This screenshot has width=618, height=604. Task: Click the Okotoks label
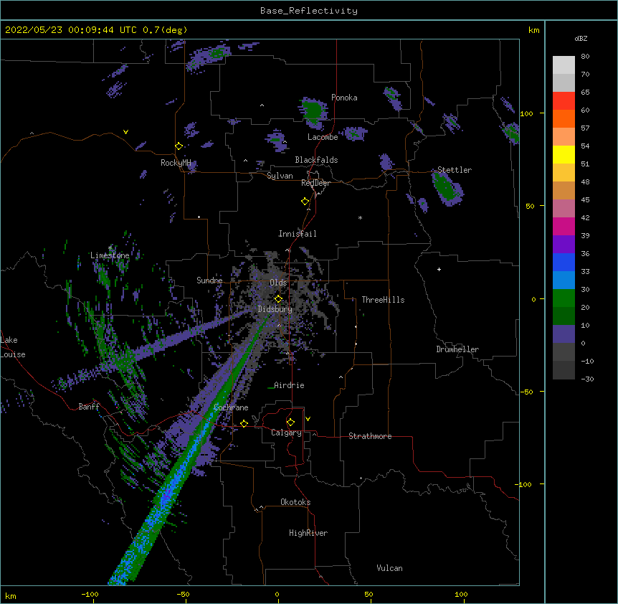pyautogui.click(x=295, y=502)
